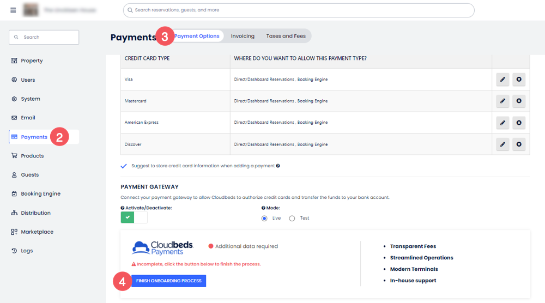
Task: Toggle the payment gateway activation switch
Action: click(x=134, y=217)
